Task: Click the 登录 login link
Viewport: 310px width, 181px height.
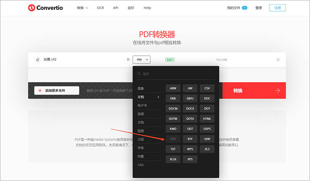Action: click(259, 8)
